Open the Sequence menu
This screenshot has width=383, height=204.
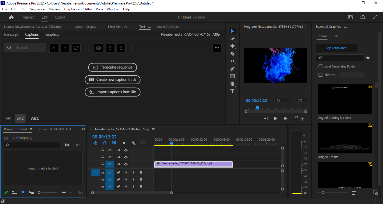[37, 9]
